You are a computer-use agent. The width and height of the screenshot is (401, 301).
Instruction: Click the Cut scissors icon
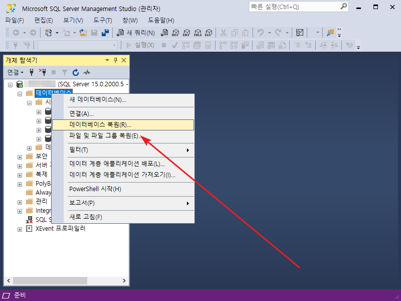[x=223, y=33]
